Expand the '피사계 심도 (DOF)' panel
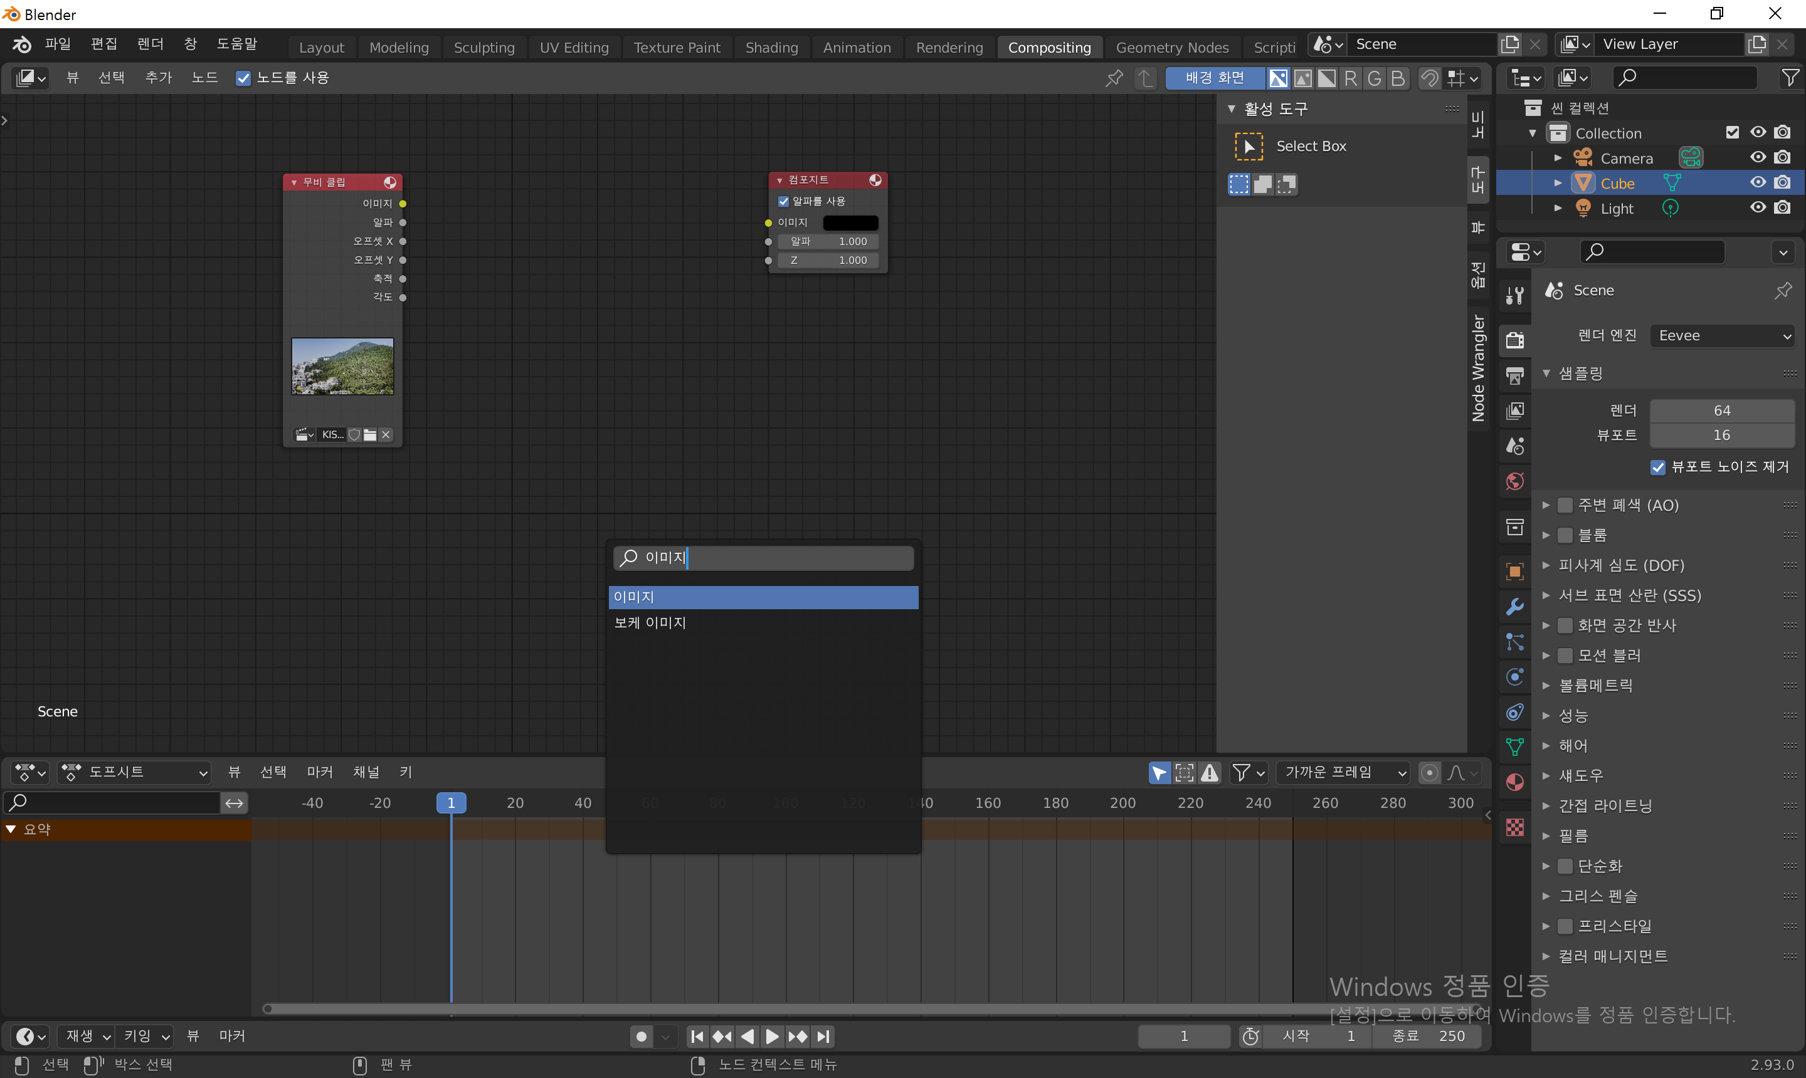The image size is (1806, 1078). click(1620, 565)
